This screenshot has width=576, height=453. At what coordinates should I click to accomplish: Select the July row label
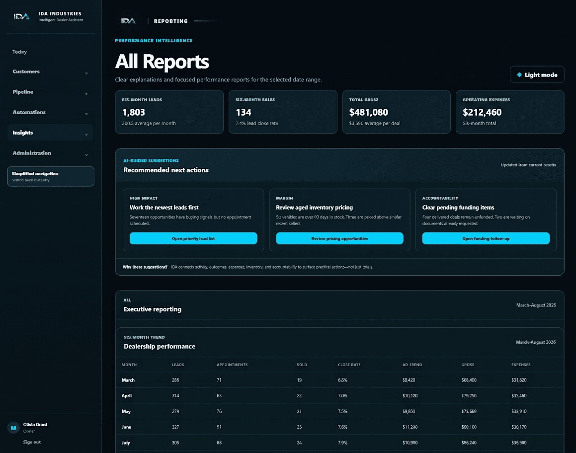(126, 443)
